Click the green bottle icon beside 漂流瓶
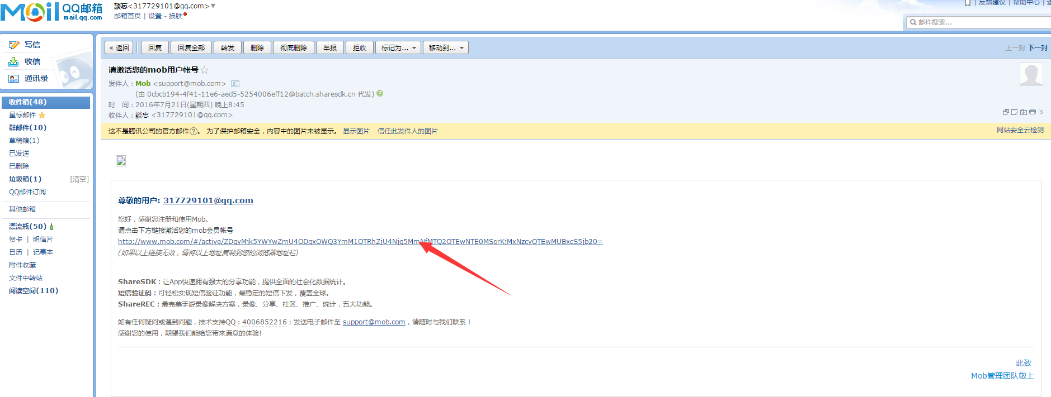 point(51,227)
